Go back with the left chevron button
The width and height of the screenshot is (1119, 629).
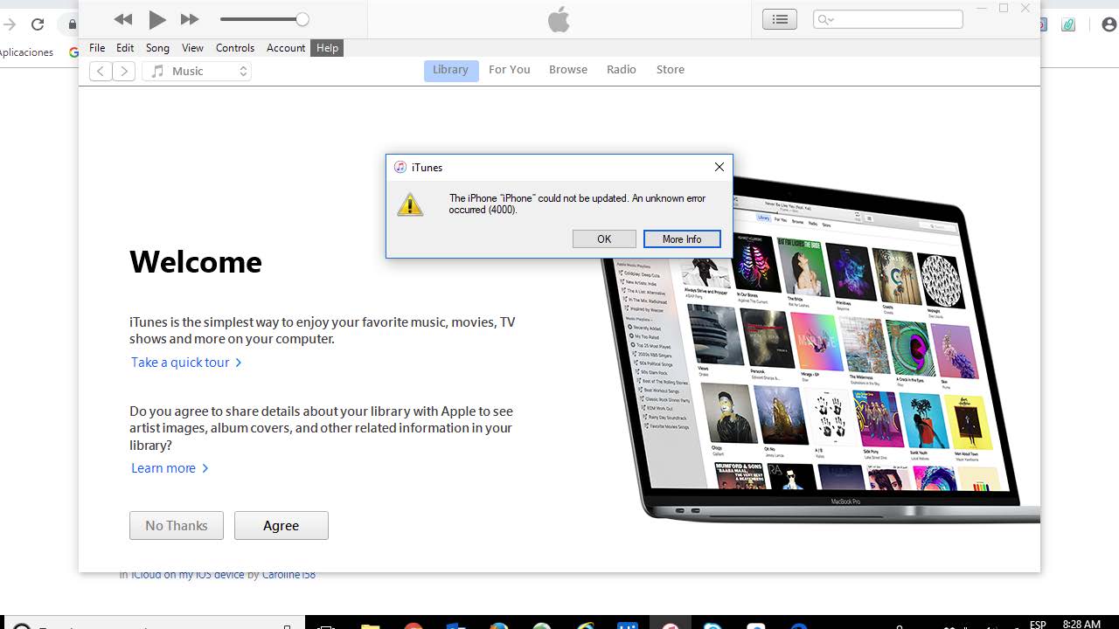(101, 72)
